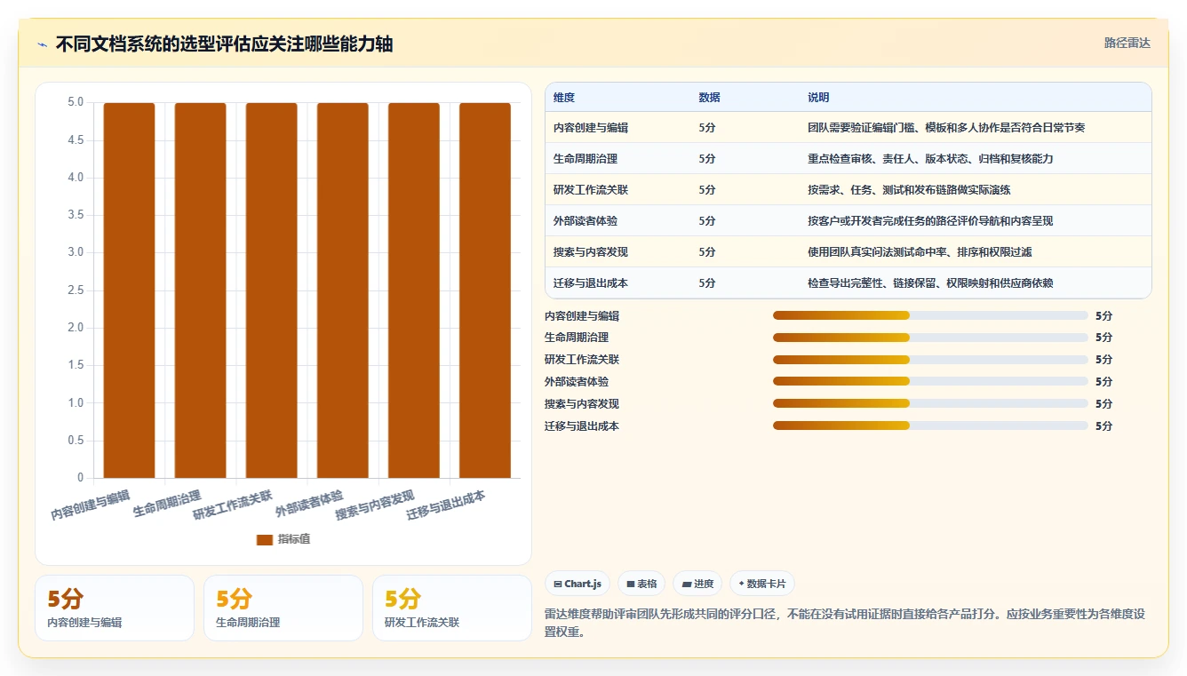Click the description starting 团队需要验证编辑门槛
Image resolution: width=1187 pixels, height=676 pixels.
[946, 128]
